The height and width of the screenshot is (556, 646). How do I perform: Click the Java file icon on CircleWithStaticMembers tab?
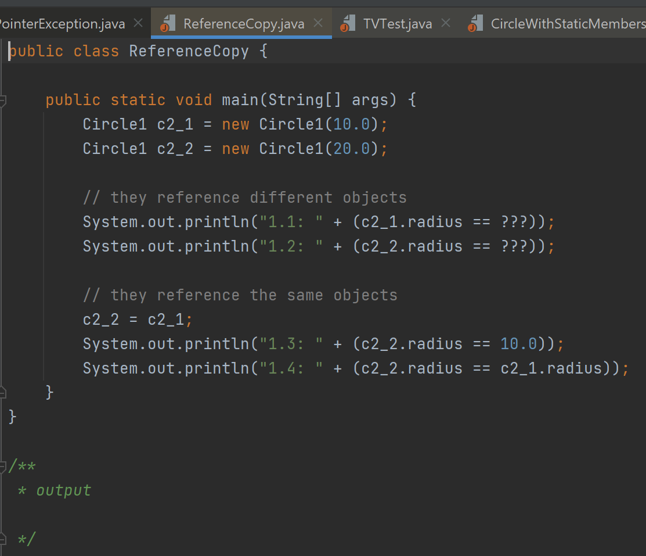(477, 23)
